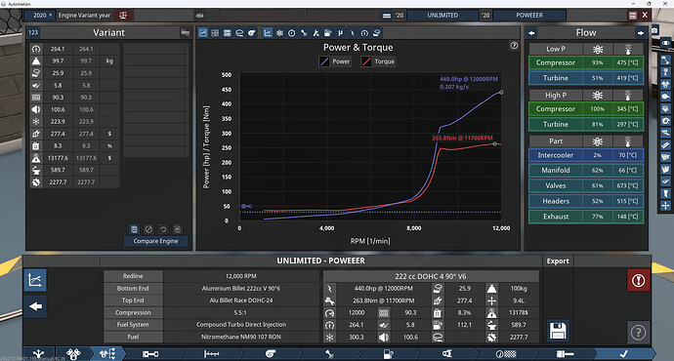Click the circular gauge graph icon
This screenshot has width=674, height=361.
point(291,32)
